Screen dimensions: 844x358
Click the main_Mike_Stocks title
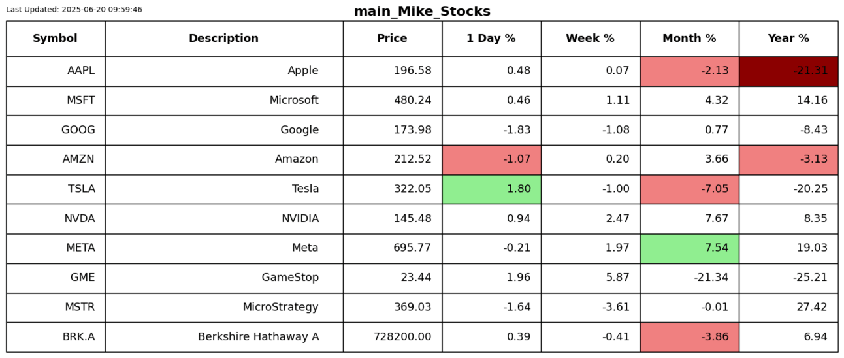click(x=422, y=12)
